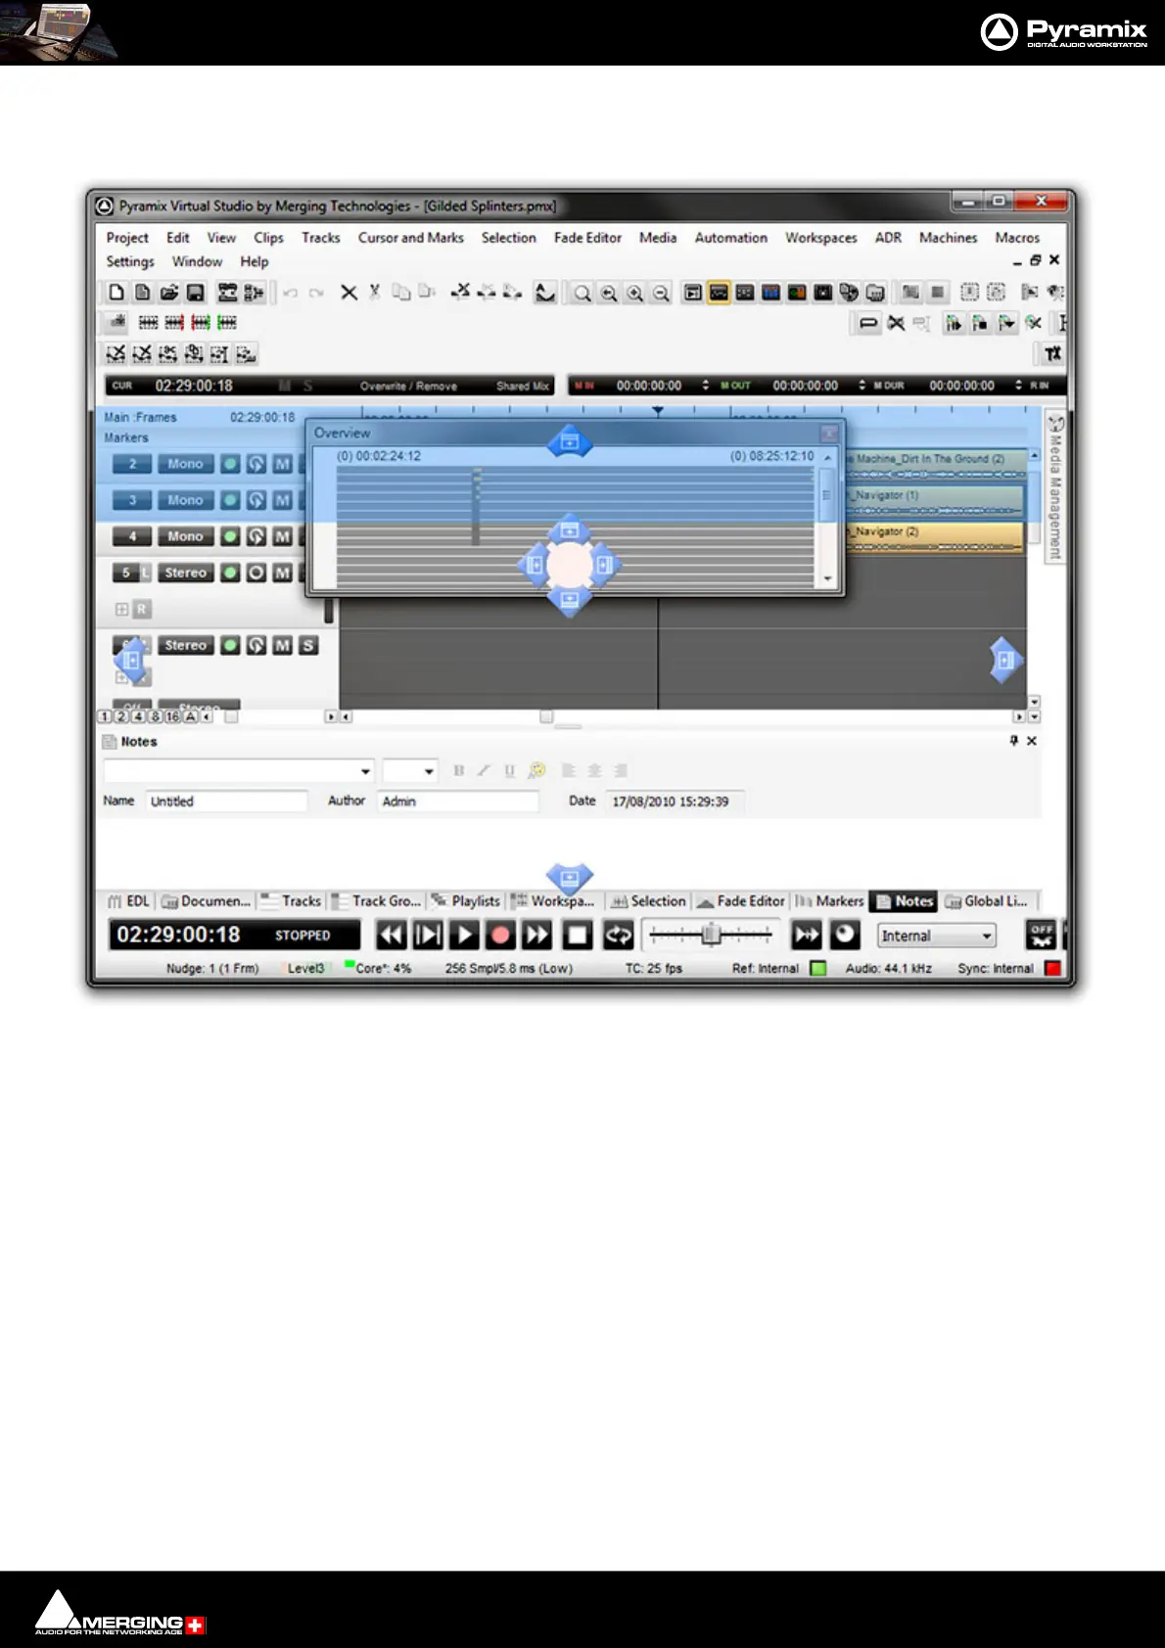Click the Cut scissors icon
1165x1648 pixels.
(x=374, y=293)
